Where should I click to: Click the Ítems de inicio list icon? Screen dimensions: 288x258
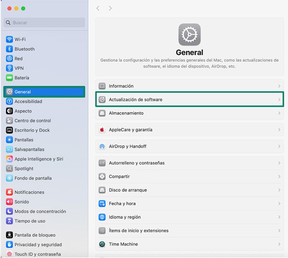click(102, 231)
